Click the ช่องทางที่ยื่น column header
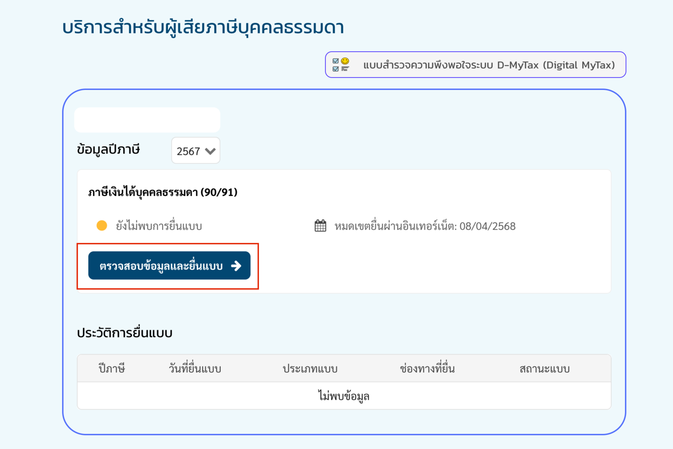Screen dimensions: 673x449 pos(427,368)
